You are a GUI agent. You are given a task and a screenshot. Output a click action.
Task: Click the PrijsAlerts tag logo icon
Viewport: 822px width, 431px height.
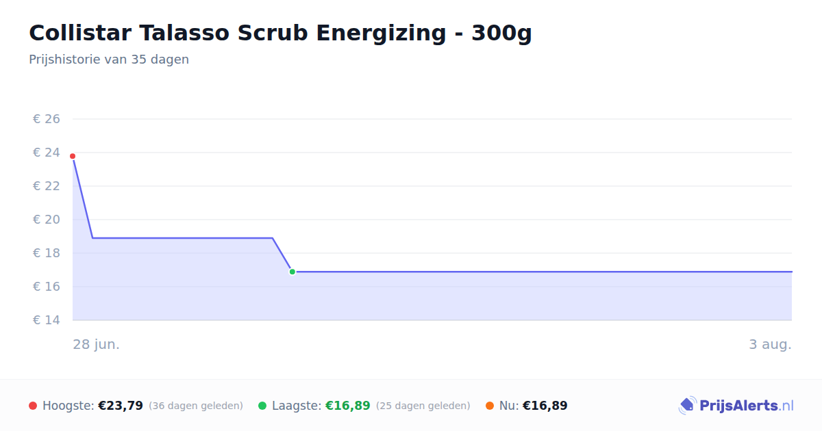(687, 406)
